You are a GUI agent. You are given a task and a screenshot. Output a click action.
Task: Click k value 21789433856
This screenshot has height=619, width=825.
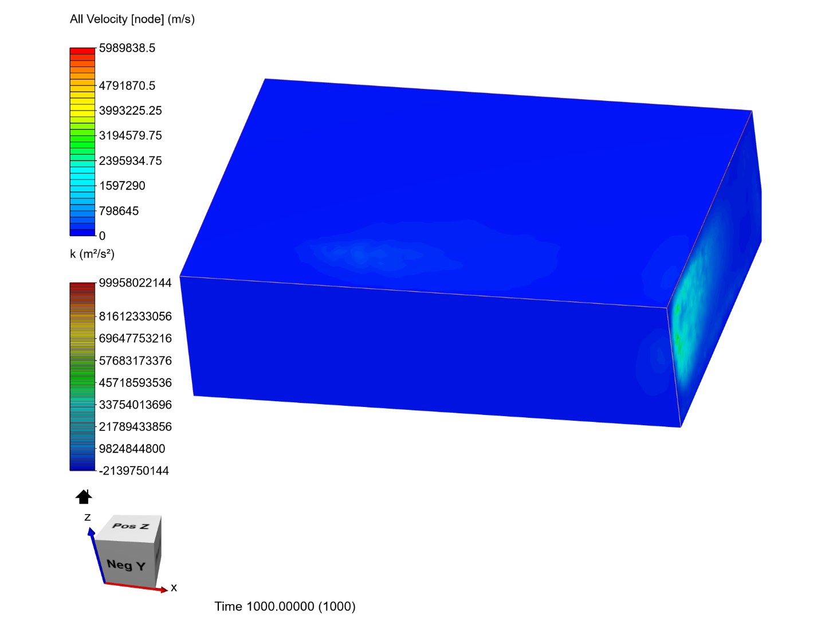click(x=135, y=426)
